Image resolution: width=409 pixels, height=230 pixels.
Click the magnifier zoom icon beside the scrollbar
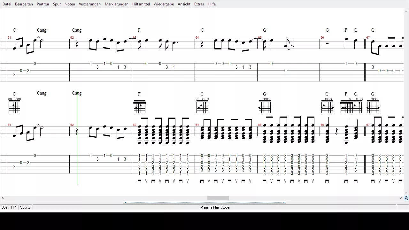[x=406, y=198]
